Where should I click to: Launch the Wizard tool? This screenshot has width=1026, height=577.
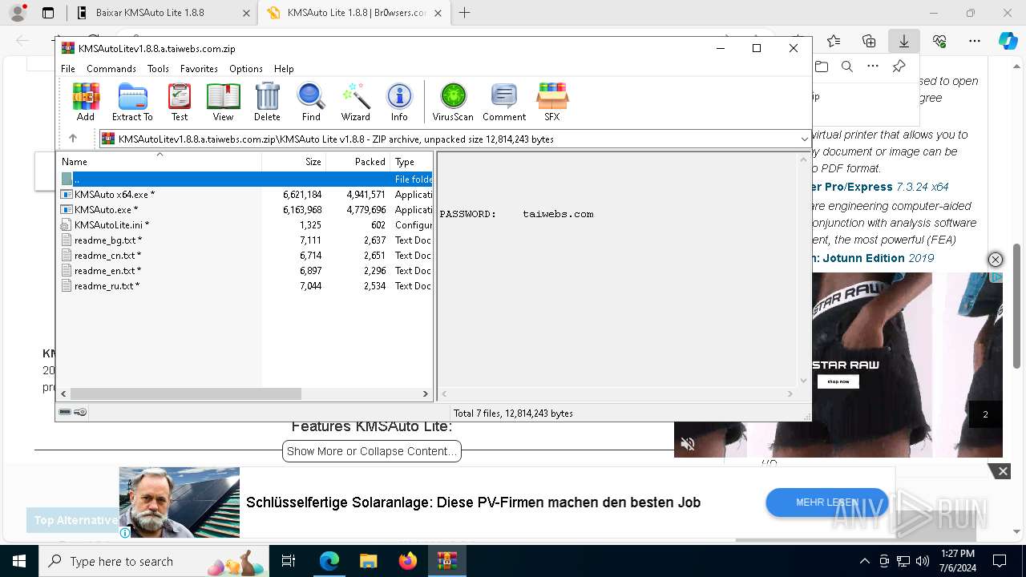click(x=355, y=102)
